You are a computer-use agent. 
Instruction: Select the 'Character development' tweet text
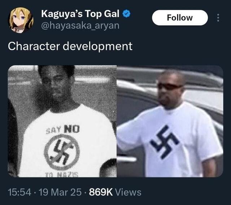pos(70,46)
